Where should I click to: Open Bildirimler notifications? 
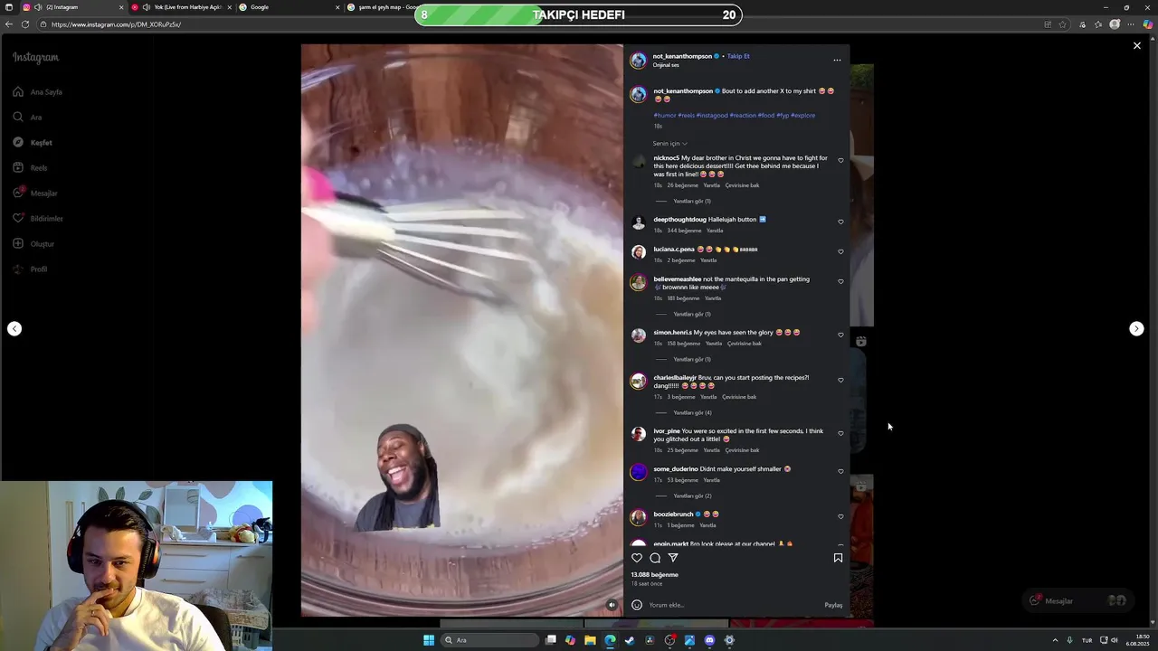click(x=37, y=218)
